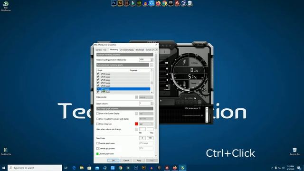Click the hardware polling period input field
304x171 pixels.
coord(144,60)
